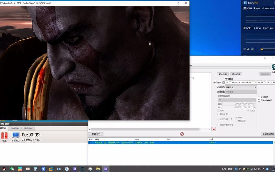Screen dimensions: 275x172
Task: Switch to the 游戏录制 tab
Action: [15, 128]
